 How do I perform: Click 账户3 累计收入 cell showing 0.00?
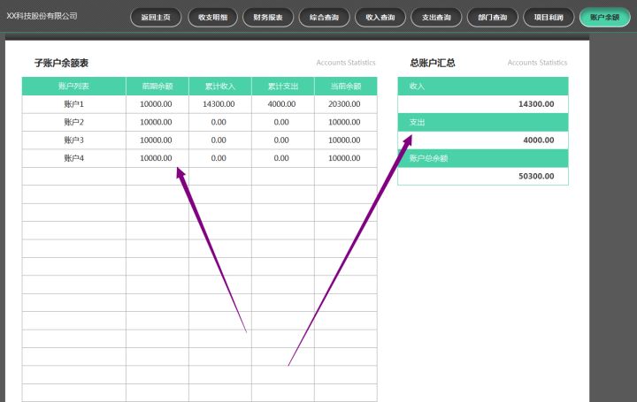click(219, 140)
